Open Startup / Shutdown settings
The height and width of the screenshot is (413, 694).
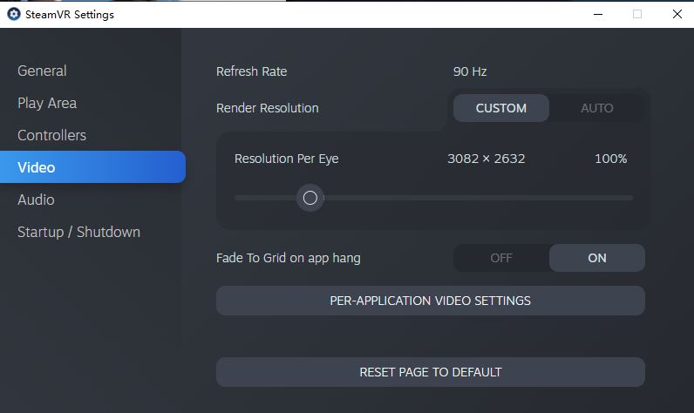(x=78, y=232)
